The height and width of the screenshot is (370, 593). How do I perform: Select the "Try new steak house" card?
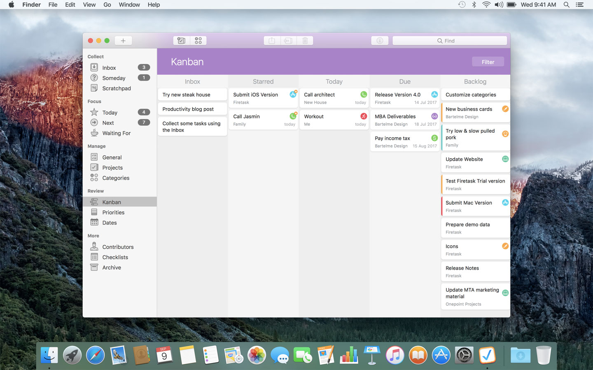point(192,95)
